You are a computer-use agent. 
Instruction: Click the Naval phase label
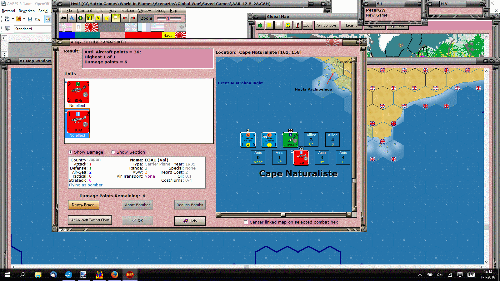click(x=168, y=36)
